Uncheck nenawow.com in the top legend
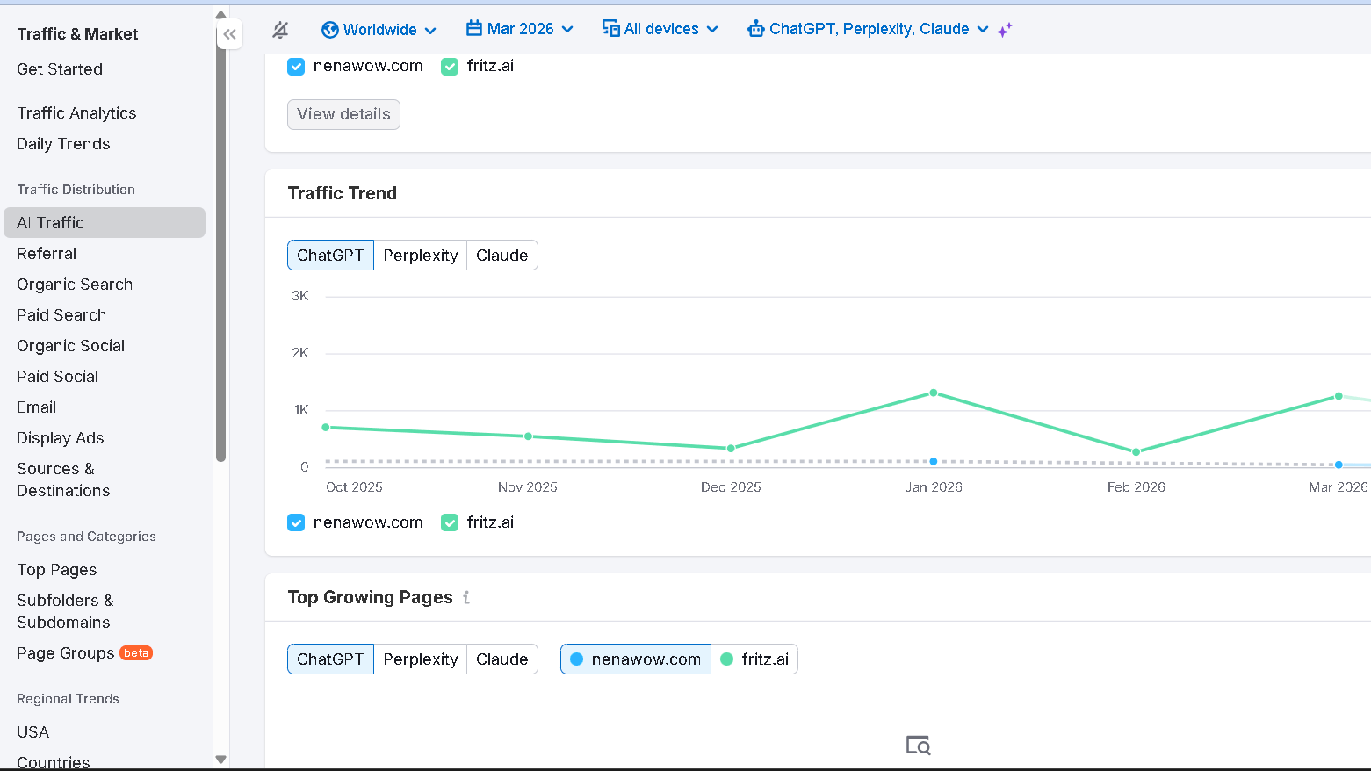The height and width of the screenshot is (771, 1371). pyautogui.click(x=296, y=67)
